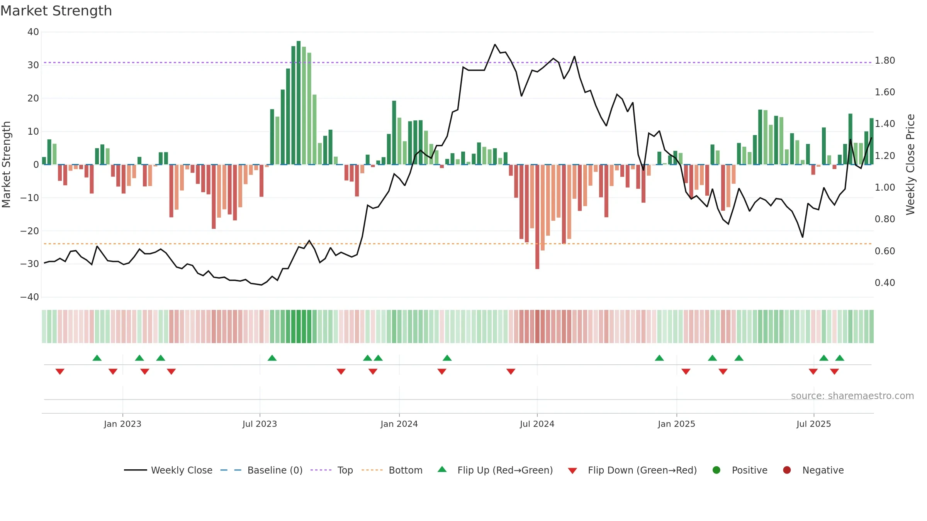Viewport: 927px width, 521px height.
Task: Click the orange dotted Bottom threshold line
Action: 458,244
